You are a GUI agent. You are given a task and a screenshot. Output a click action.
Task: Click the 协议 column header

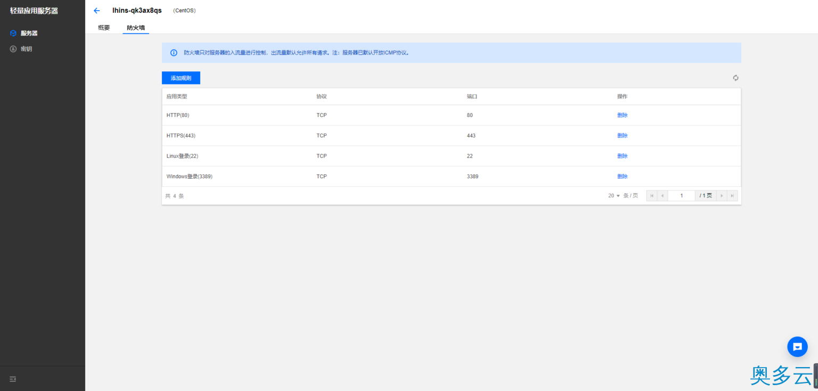[322, 96]
